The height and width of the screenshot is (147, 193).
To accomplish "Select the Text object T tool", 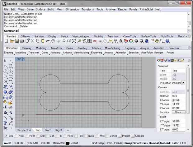I will tap(5, 123).
